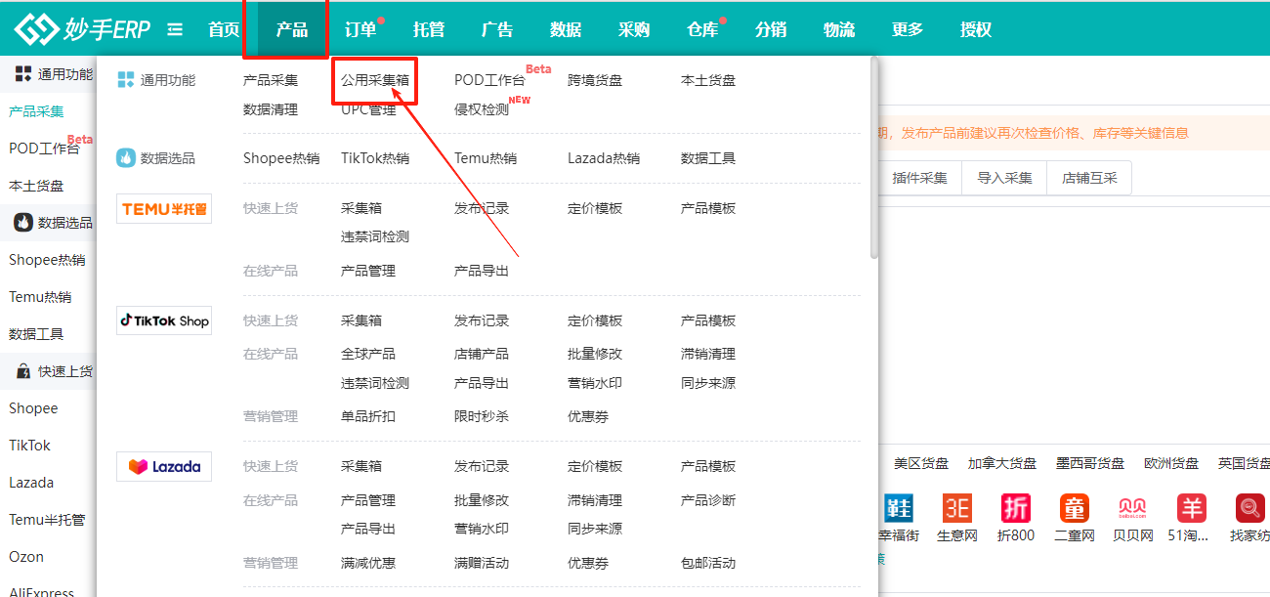Open the 采购 top navigation menu

(x=634, y=29)
